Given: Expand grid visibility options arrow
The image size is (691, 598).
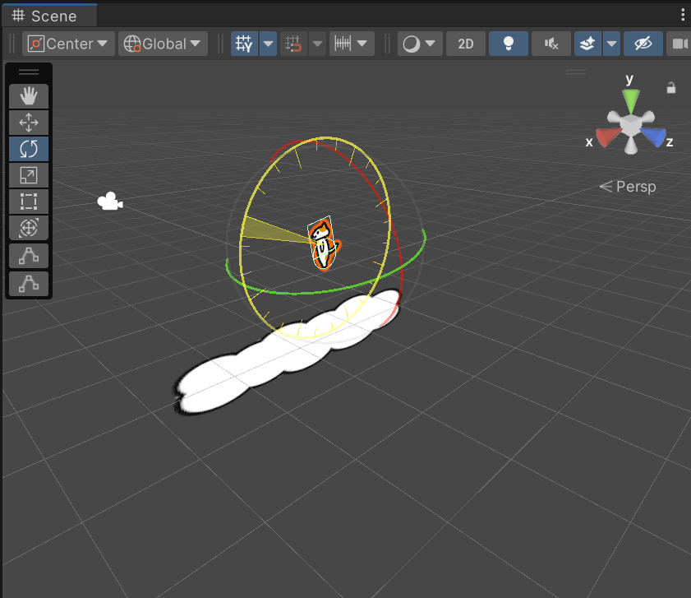Looking at the screenshot, I should tap(268, 44).
